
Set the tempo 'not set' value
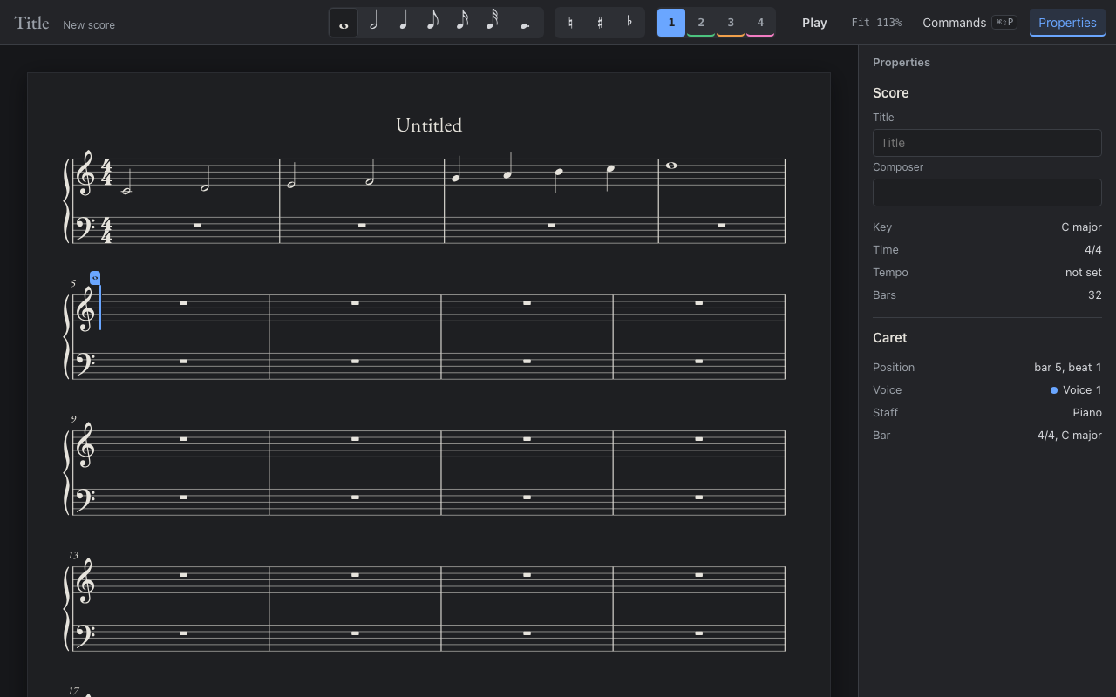[x=1083, y=272]
